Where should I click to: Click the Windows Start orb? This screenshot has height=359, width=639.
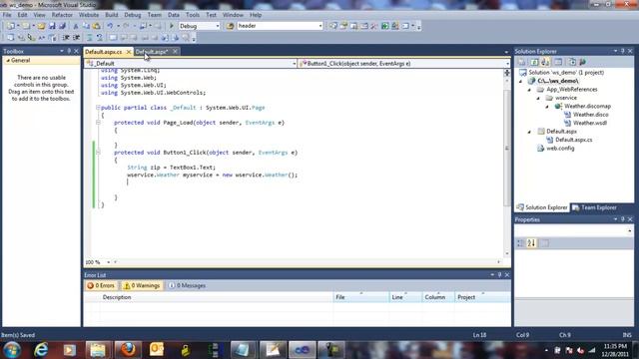(x=12, y=350)
